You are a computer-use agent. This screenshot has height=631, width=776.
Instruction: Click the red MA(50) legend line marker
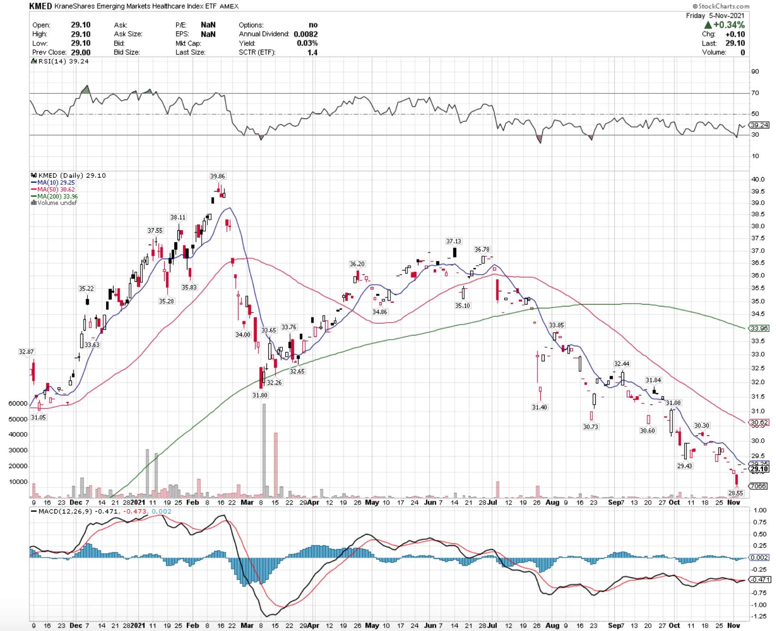click(x=34, y=189)
